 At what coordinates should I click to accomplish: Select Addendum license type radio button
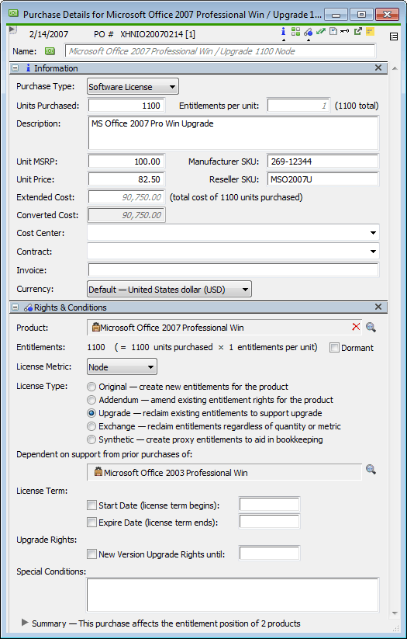click(x=91, y=400)
